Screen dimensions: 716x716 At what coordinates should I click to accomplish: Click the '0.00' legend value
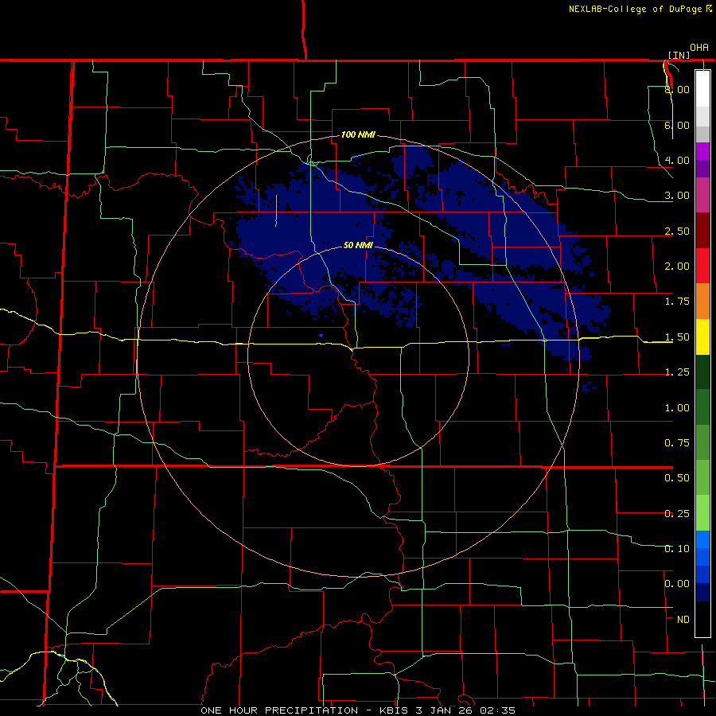coord(677,584)
